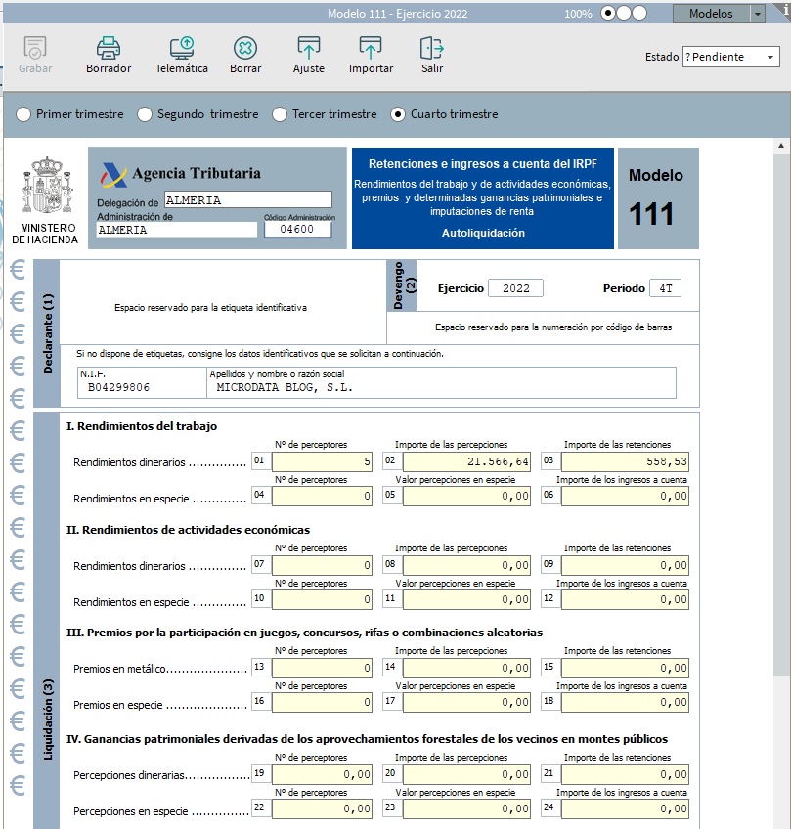Click box 20 importe percepciones field

tap(466, 774)
